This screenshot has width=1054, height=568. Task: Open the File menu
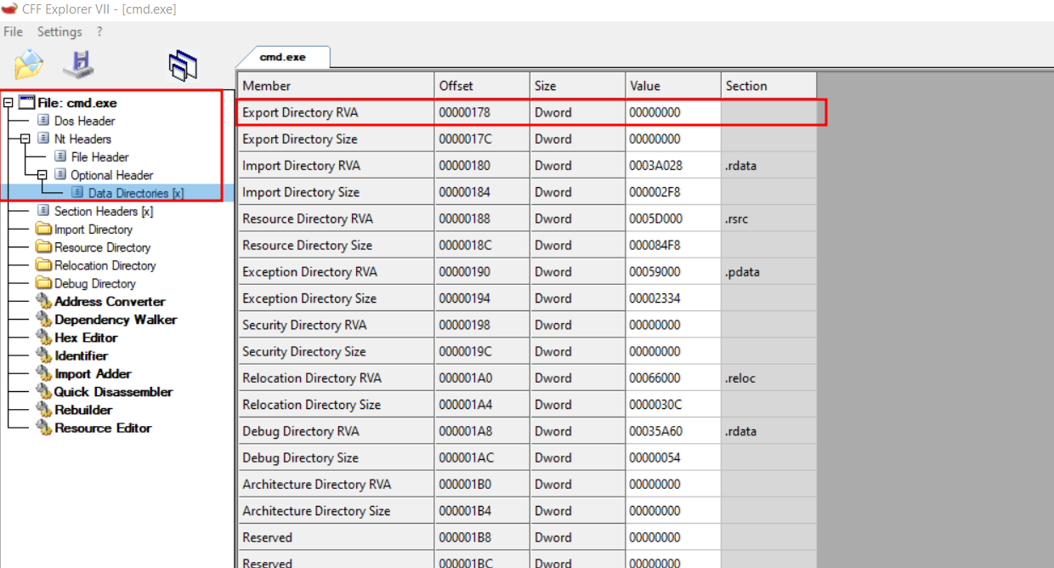(13, 31)
